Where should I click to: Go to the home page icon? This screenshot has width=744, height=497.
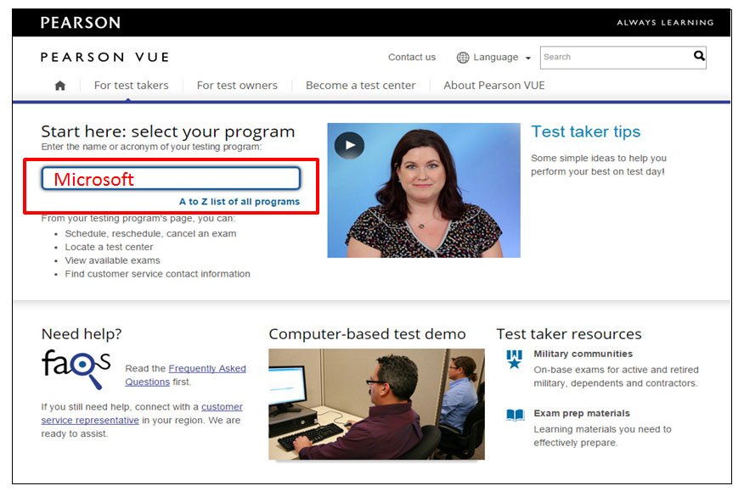(60, 86)
